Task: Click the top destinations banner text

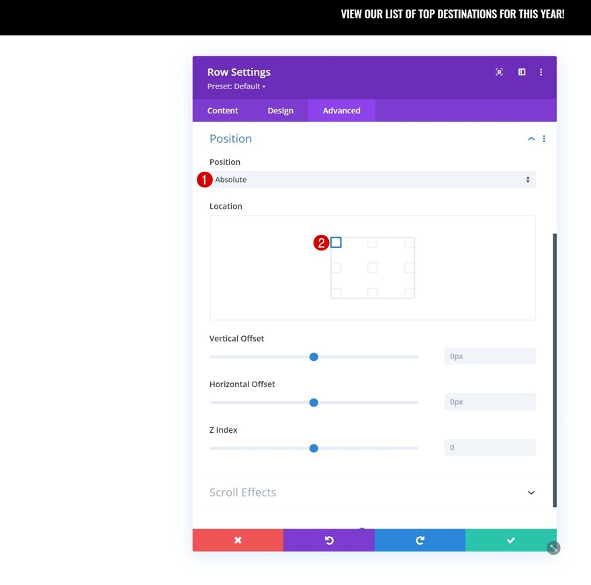Action: tap(452, 14)
